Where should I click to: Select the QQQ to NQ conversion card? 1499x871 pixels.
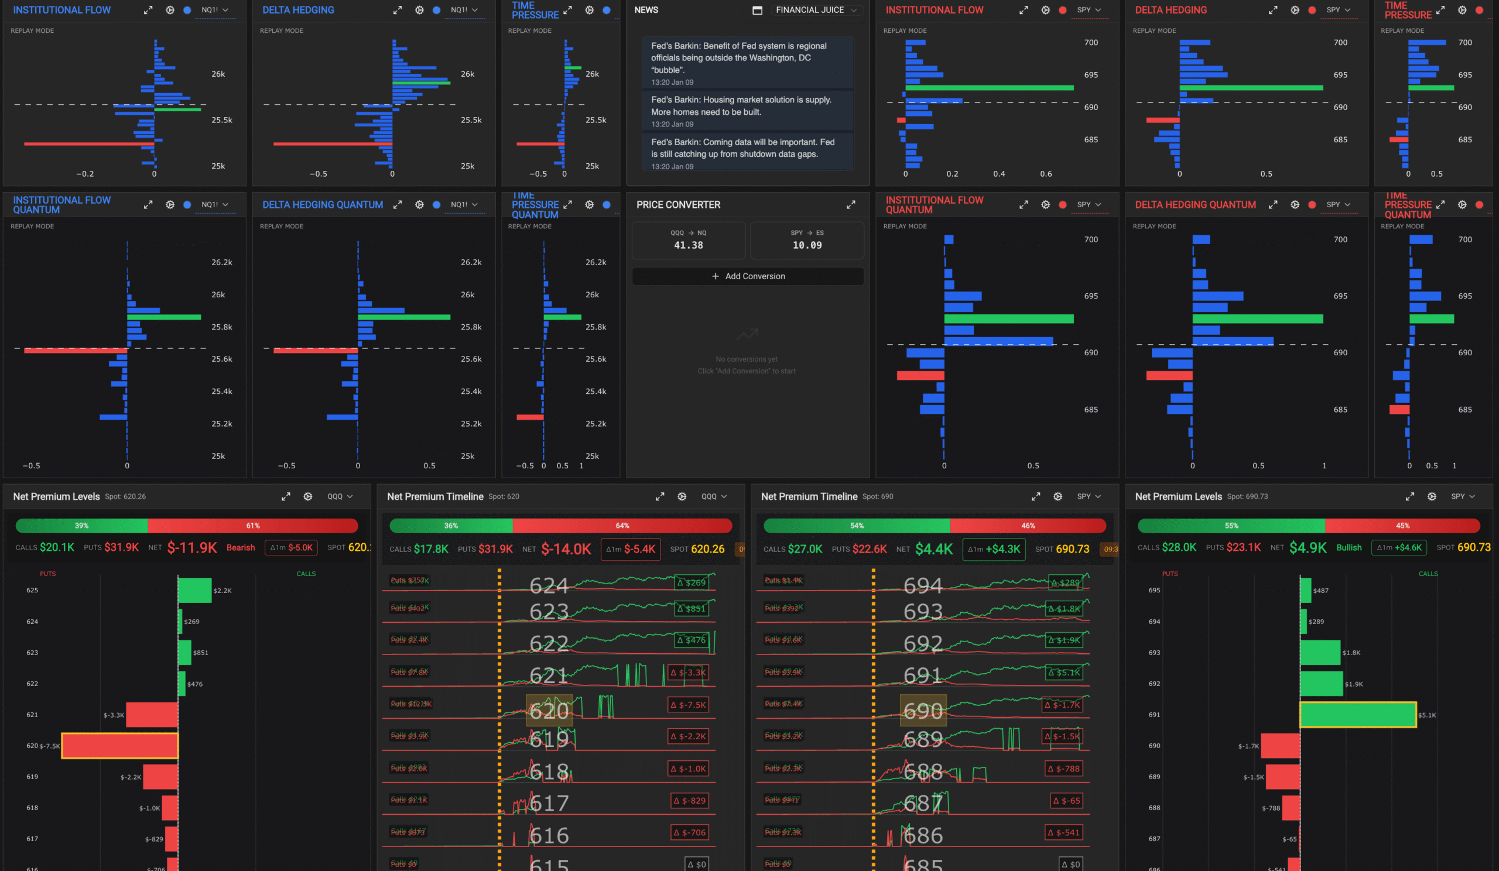688,240
